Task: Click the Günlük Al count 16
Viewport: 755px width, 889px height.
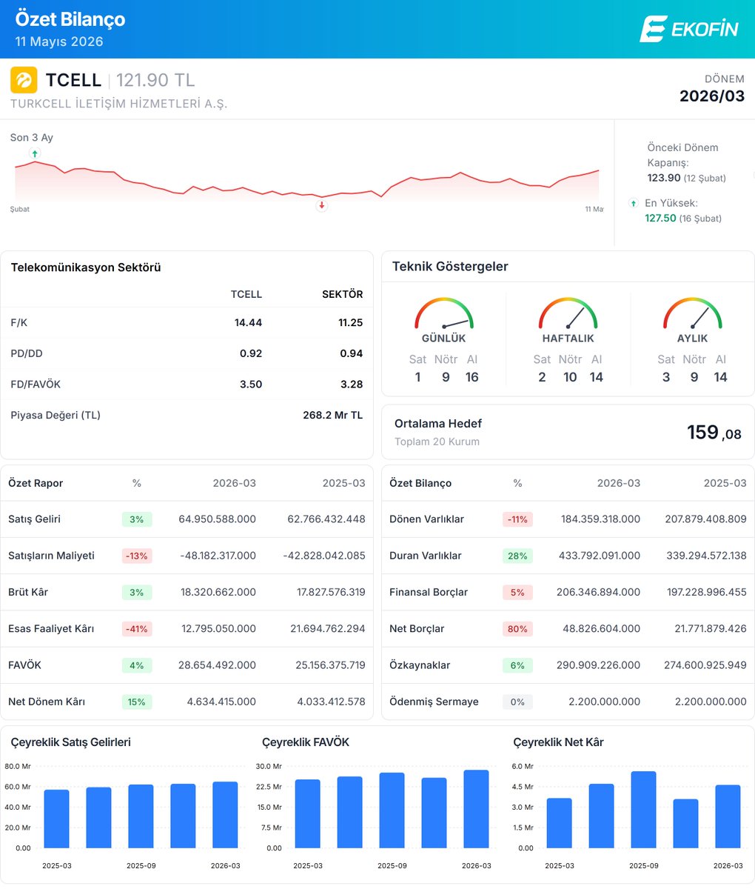Action: [472, 377]
